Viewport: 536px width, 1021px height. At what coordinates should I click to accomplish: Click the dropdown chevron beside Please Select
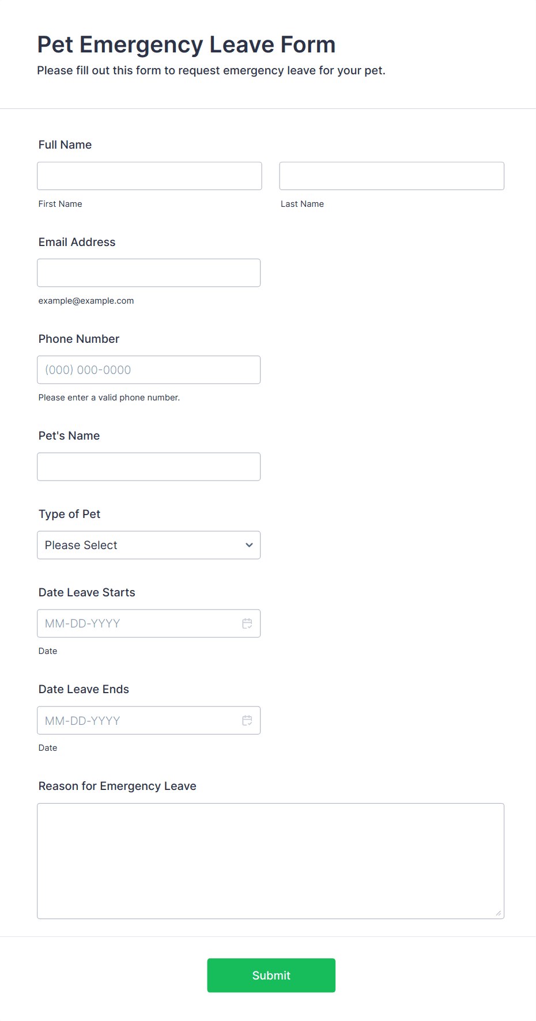249,545
